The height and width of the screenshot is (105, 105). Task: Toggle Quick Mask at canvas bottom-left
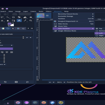(38, 80)
